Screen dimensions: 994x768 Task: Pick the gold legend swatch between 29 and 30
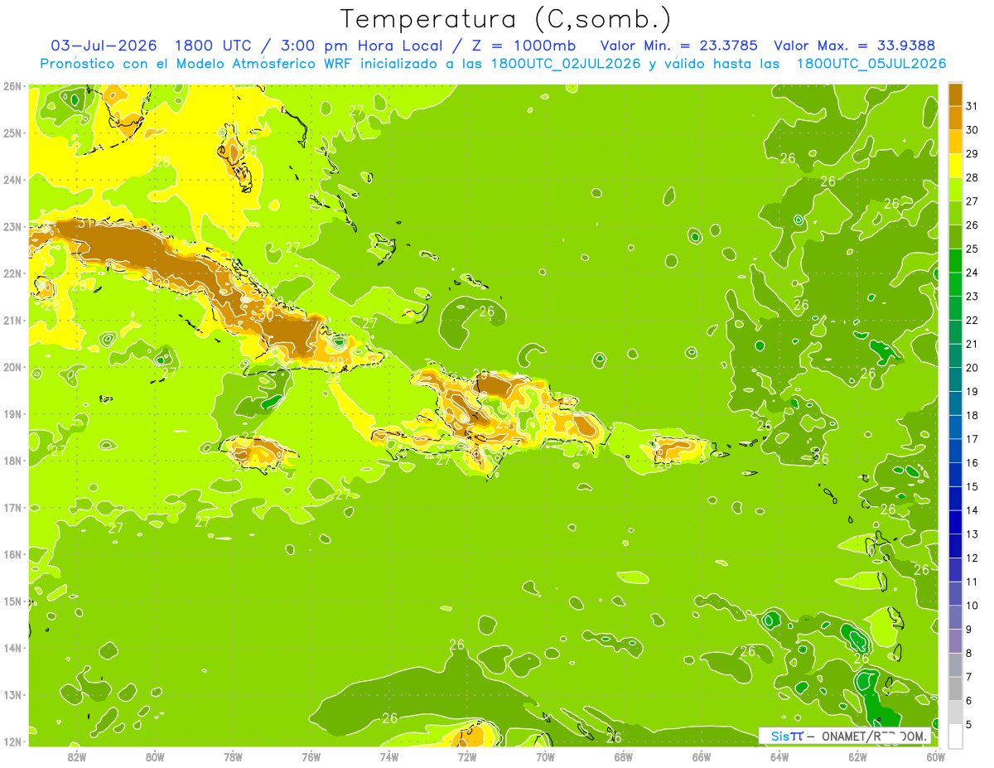coord(955,142)
